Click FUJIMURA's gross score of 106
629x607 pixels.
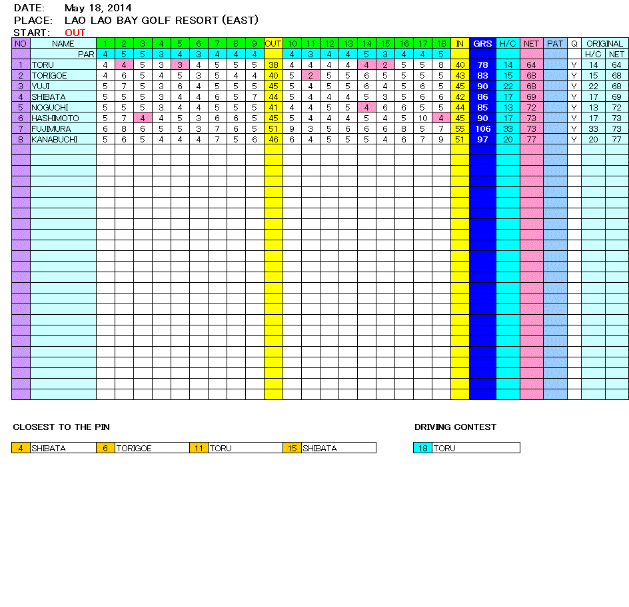(482, 128)
